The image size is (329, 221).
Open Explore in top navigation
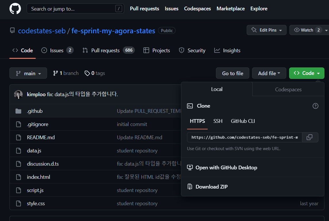click(259, 9)
